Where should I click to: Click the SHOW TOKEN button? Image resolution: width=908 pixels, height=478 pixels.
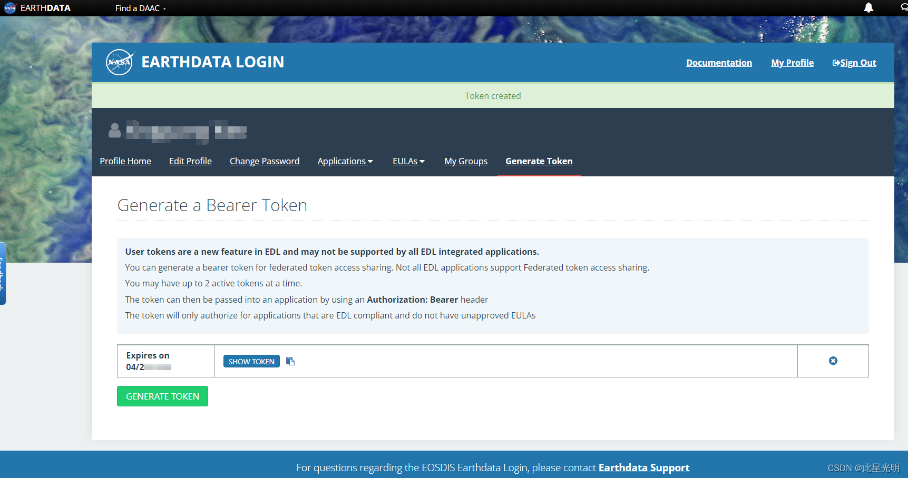pos(251,361)
